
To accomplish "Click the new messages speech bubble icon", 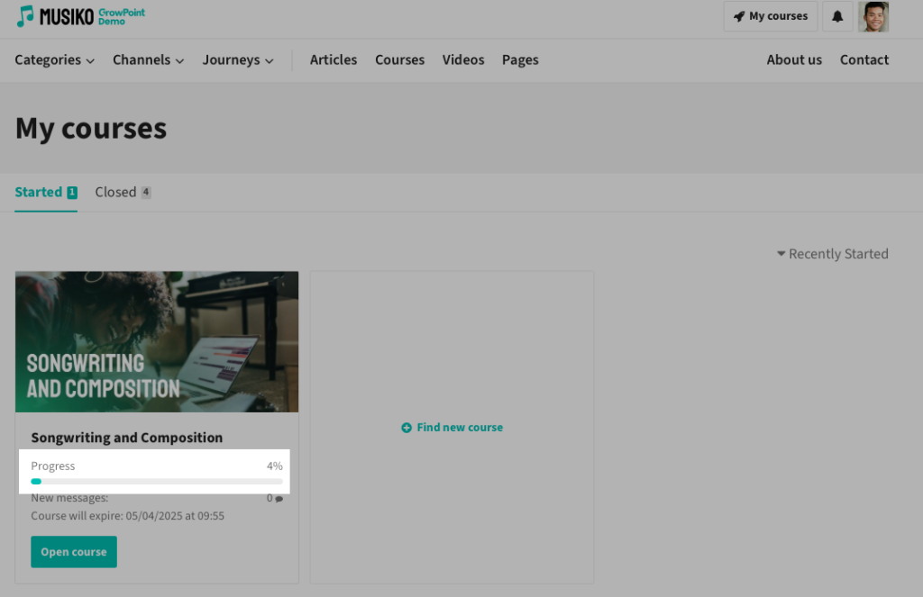I will coord(279,499).
